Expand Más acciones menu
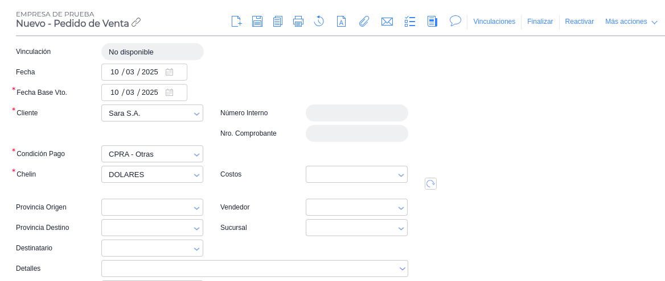Image resolution: width=665 pixels, height=281 pixels. (x=631, y=22)
